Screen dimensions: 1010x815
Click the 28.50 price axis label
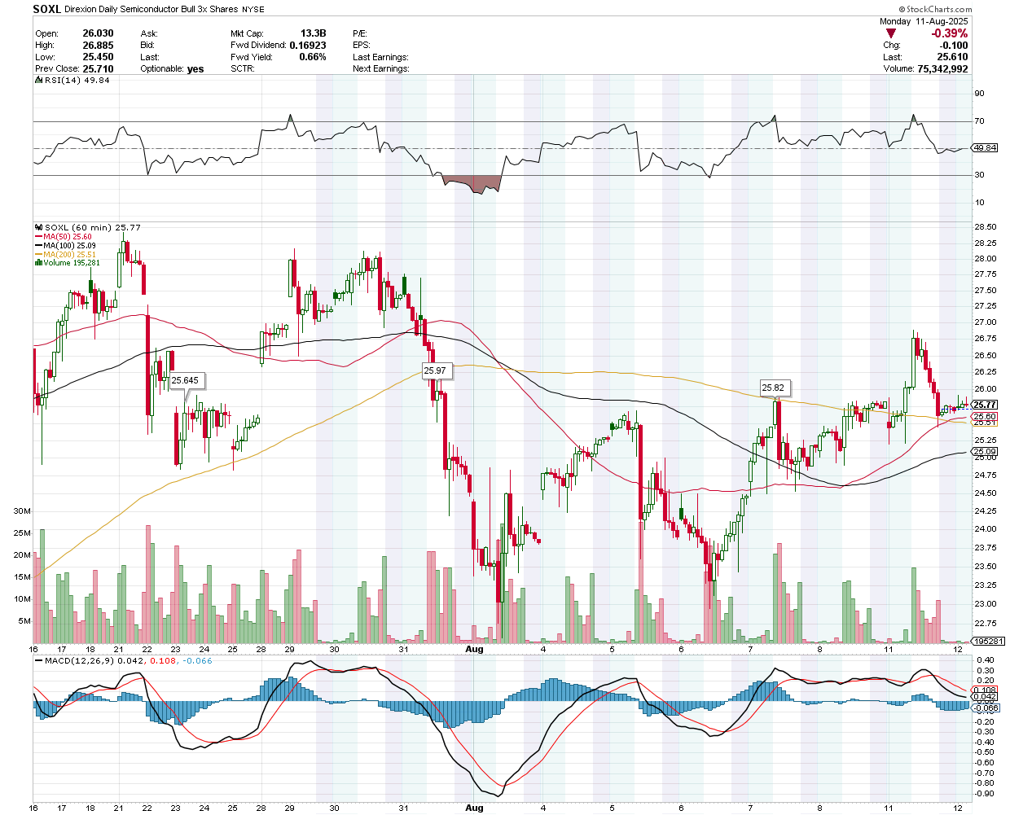pyautogui.click(x=986, y=227)
